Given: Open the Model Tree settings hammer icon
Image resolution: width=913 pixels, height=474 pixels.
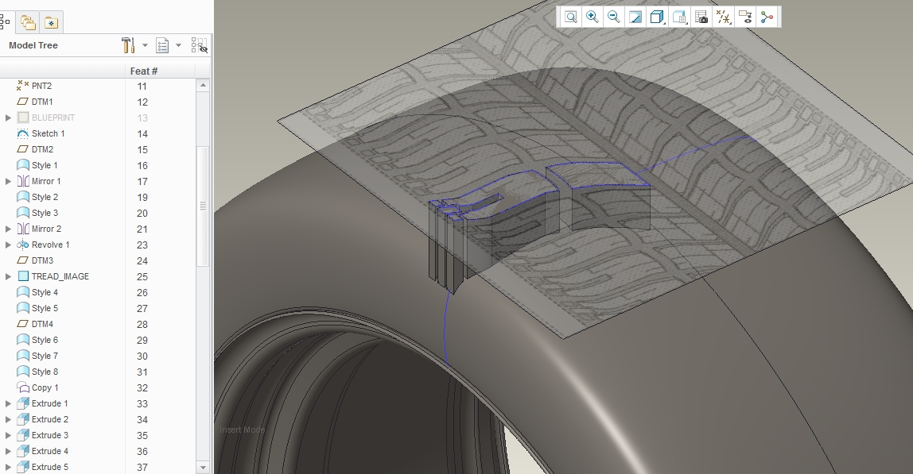Looking at the screenshot, I should point(128,44).
